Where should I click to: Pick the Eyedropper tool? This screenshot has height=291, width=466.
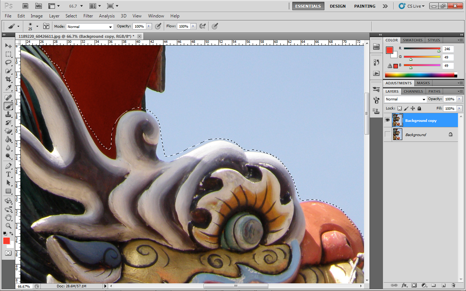click(x=8, y=88)
